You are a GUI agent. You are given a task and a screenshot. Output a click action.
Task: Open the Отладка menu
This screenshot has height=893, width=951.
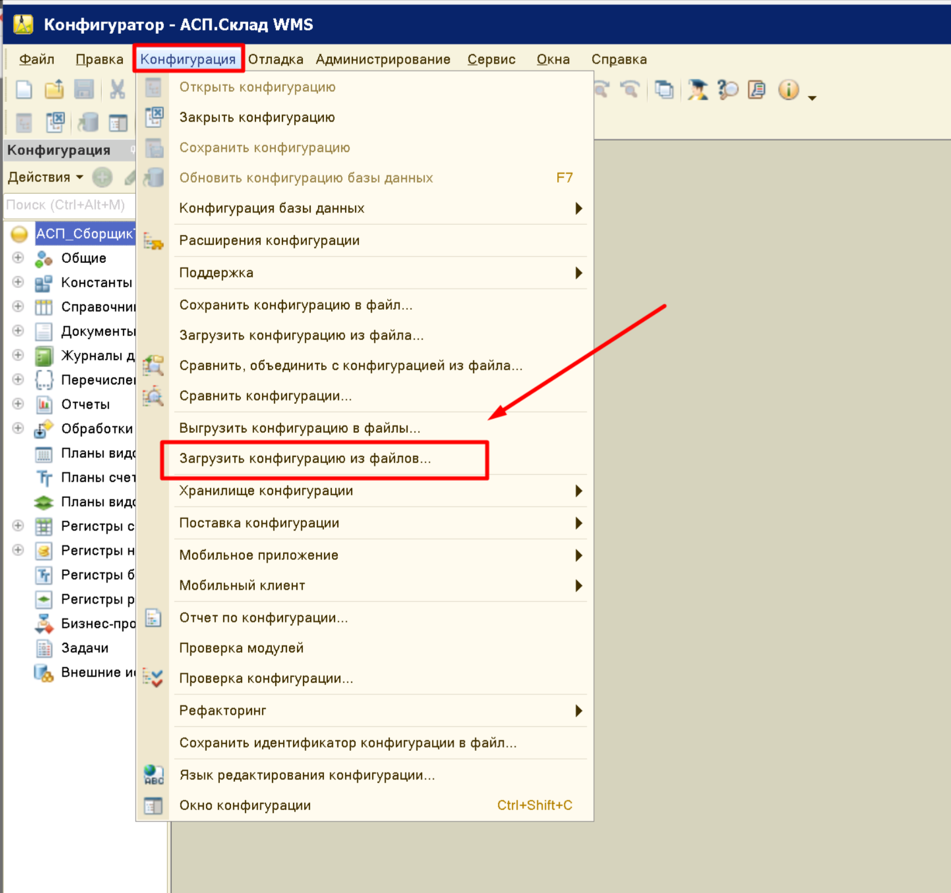(275, 59)
